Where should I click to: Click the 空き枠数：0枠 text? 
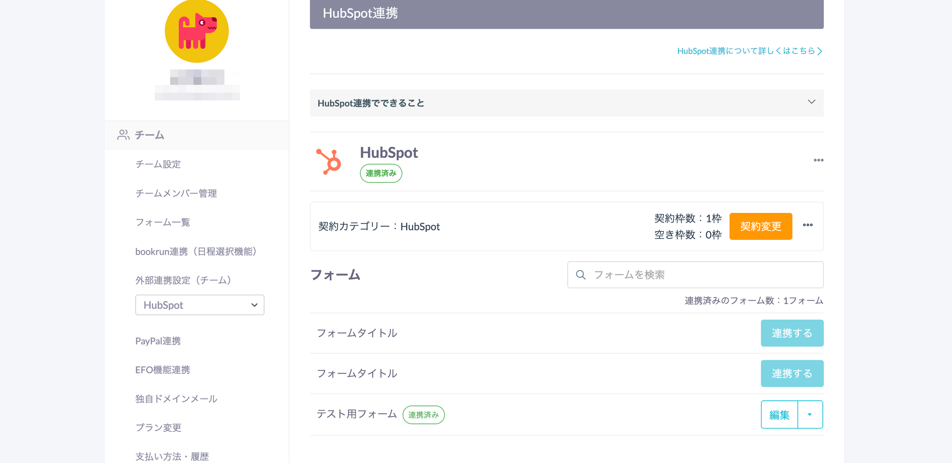tap(688, 235)
